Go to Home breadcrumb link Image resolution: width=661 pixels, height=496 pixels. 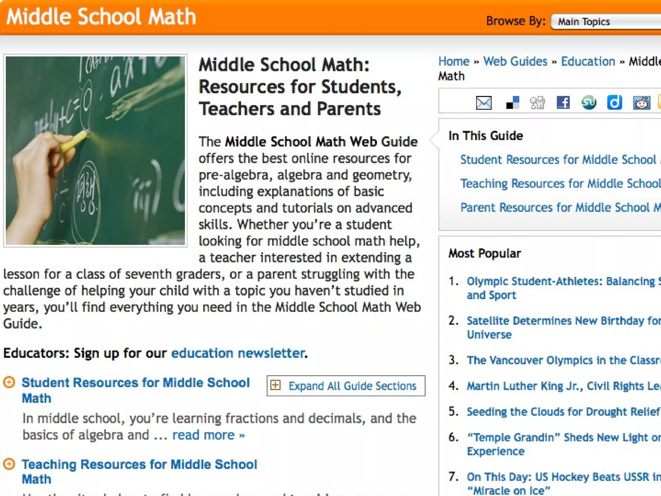coord(453,61)
